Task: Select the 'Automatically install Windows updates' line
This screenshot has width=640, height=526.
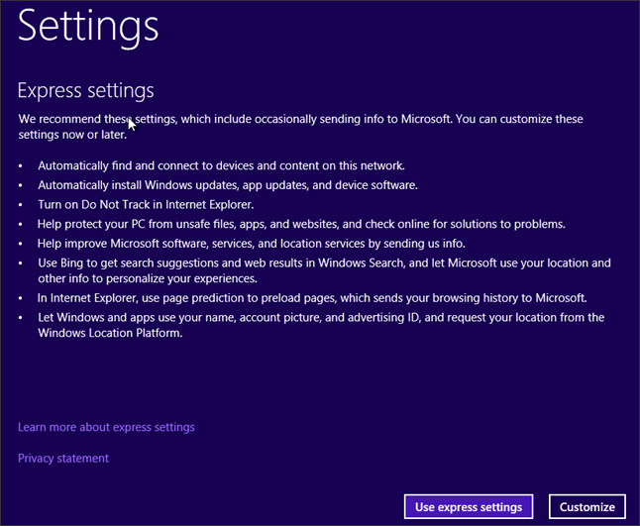Action: click(227, 185)
